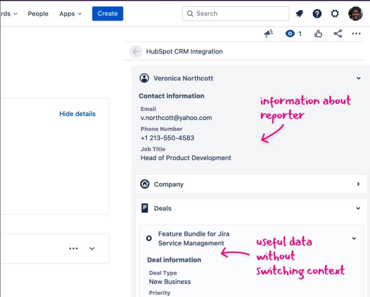Open the share issue icon
The width and height of the screenshot is (370, 297).
tap(337, 33)
